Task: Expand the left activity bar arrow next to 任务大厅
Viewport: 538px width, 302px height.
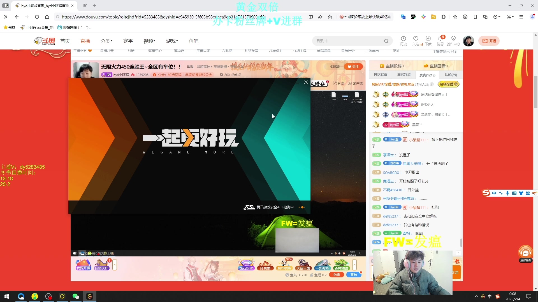Action: (x=115, y=265)
